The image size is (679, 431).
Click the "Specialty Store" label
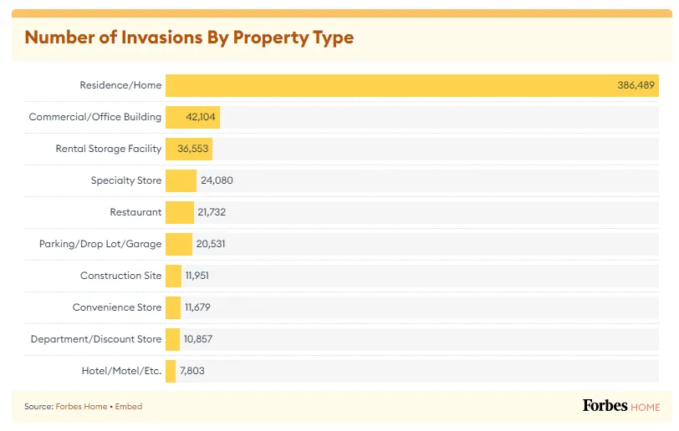(x=126, y=180)
